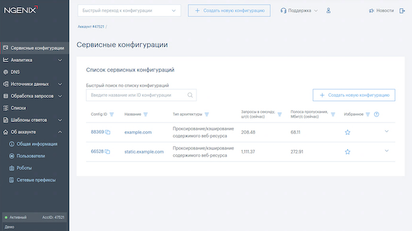Viewport: 412px width, 231px height.
Task: Click the headset support icon
Action: click(283, 11)
